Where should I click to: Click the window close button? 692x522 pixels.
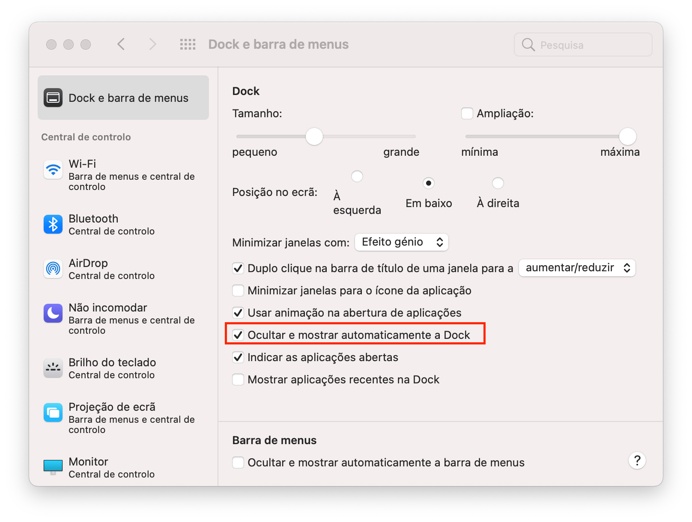pyautogui.click(x=51, y=44)
